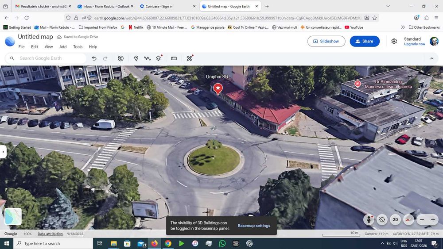Click the taskbar Type here to search box
Screen dimensions: 443x249
(x=53, y=243)
